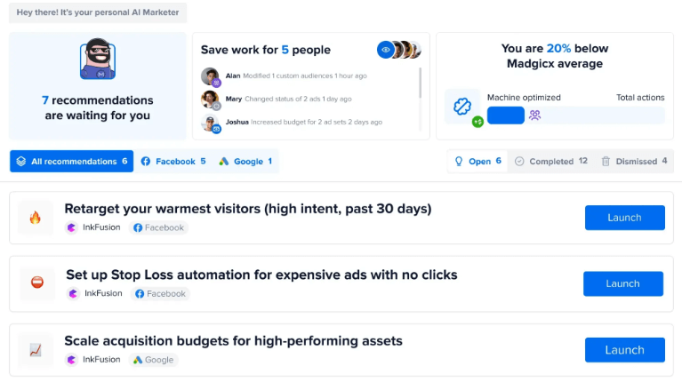
Task: Select the All recommendations tab
Action: (72, 162)
